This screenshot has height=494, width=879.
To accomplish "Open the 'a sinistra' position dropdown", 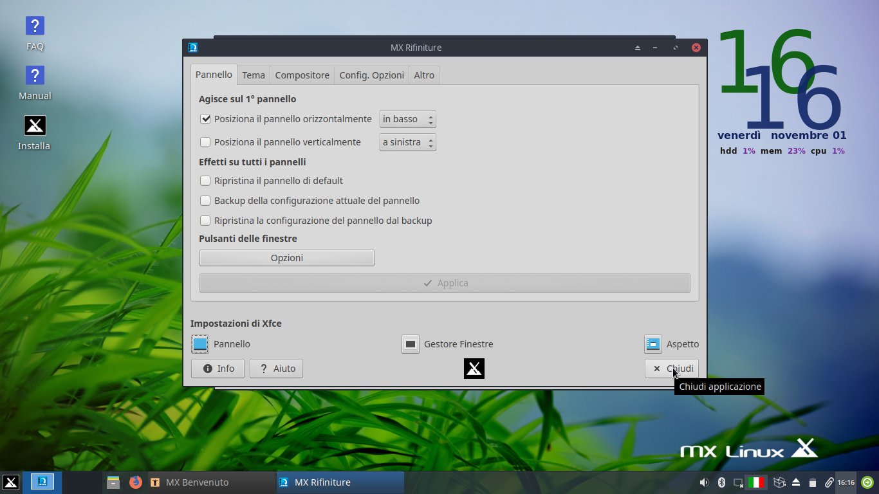I will click(408, 142).
